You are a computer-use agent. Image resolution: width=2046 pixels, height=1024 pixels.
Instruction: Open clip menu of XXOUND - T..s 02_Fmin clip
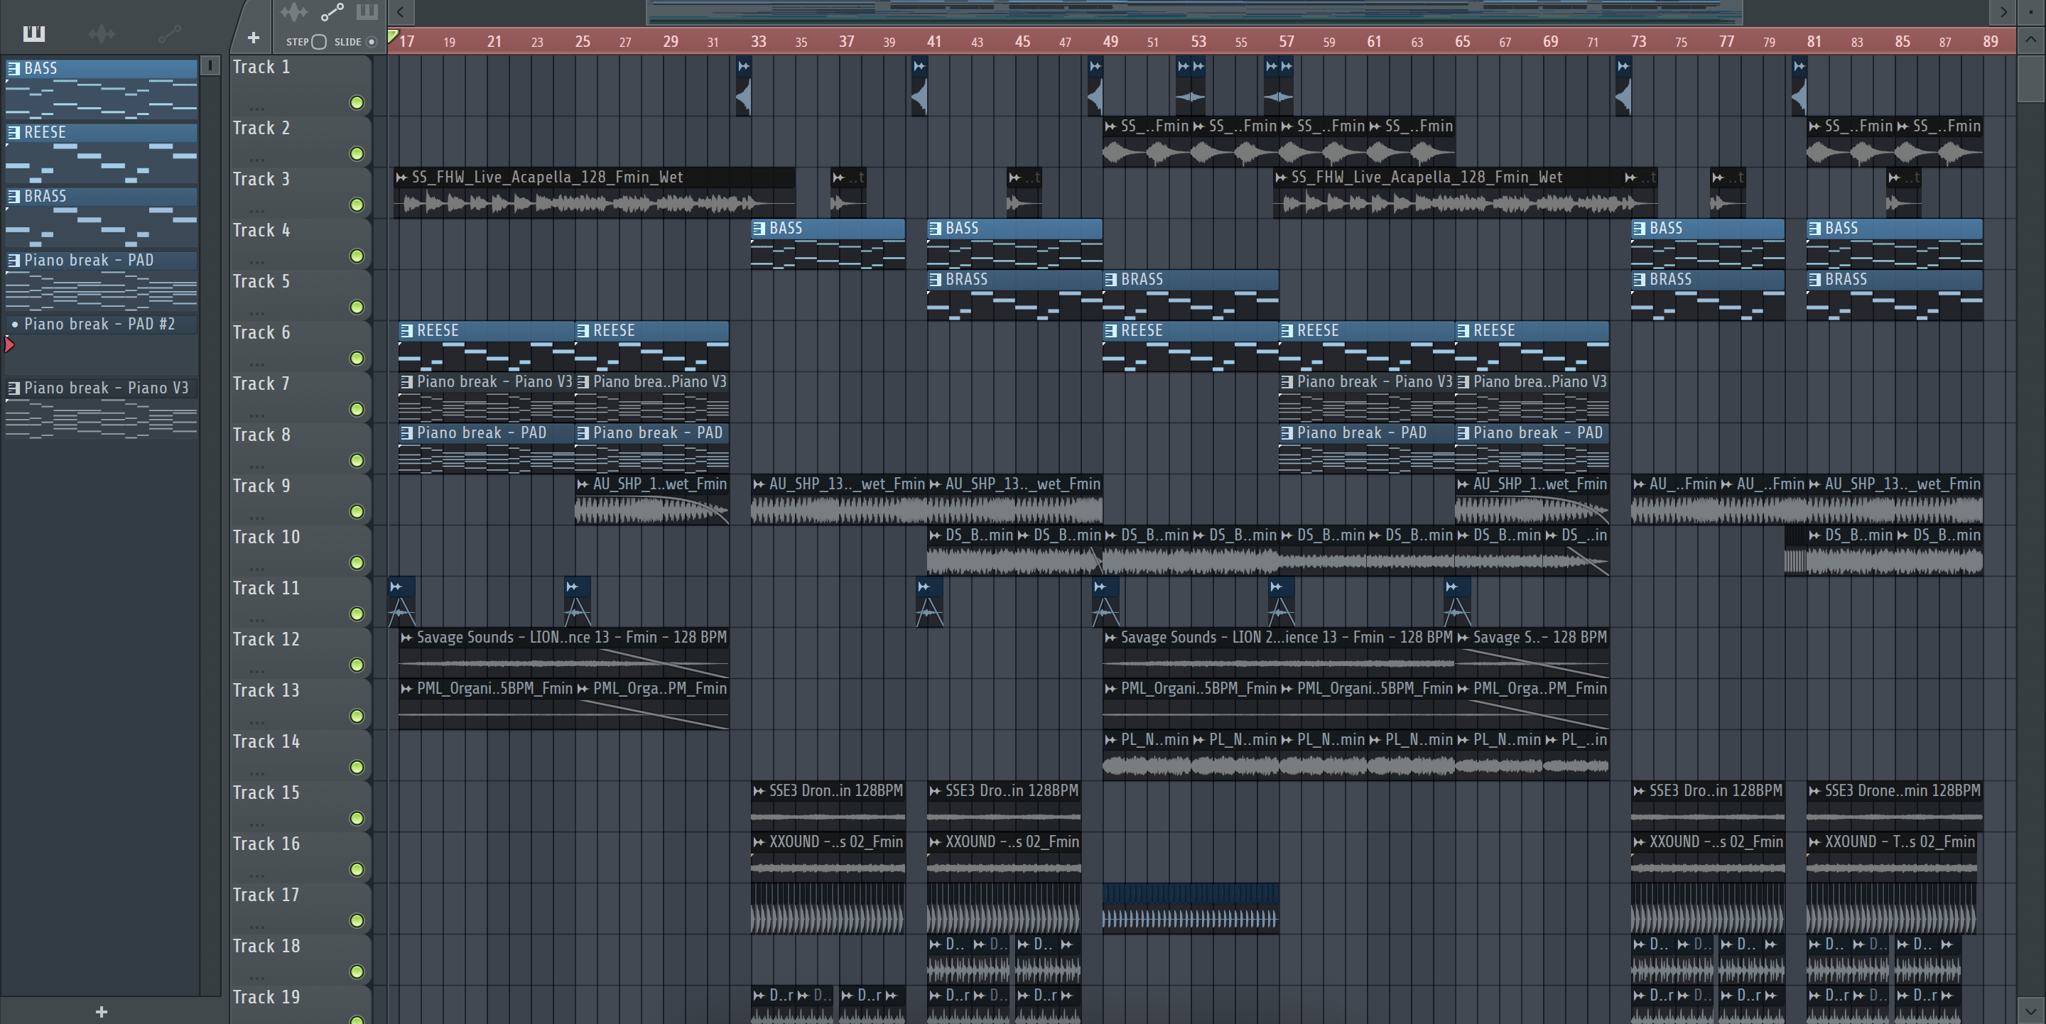coord(1815,841)
